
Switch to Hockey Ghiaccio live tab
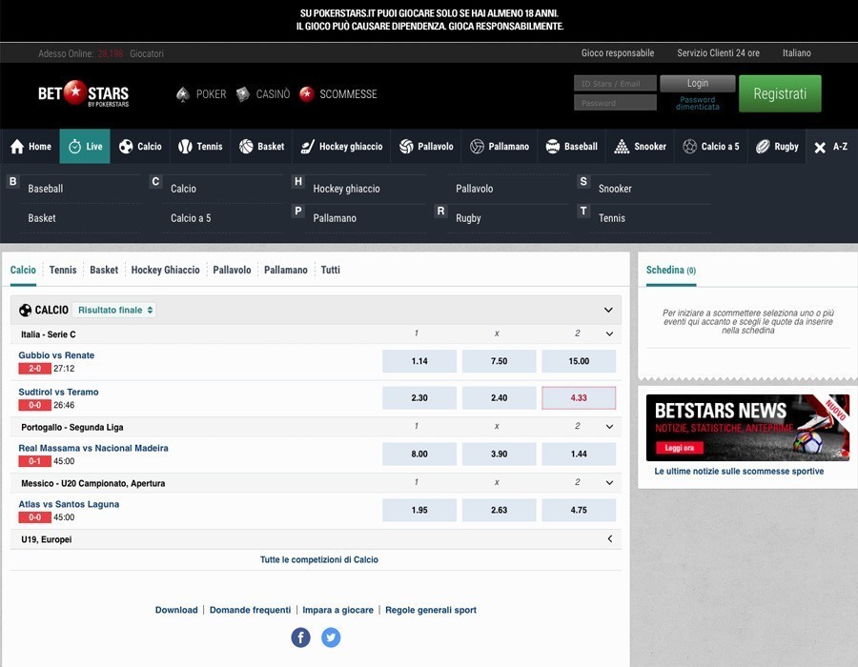pos(165,270)
